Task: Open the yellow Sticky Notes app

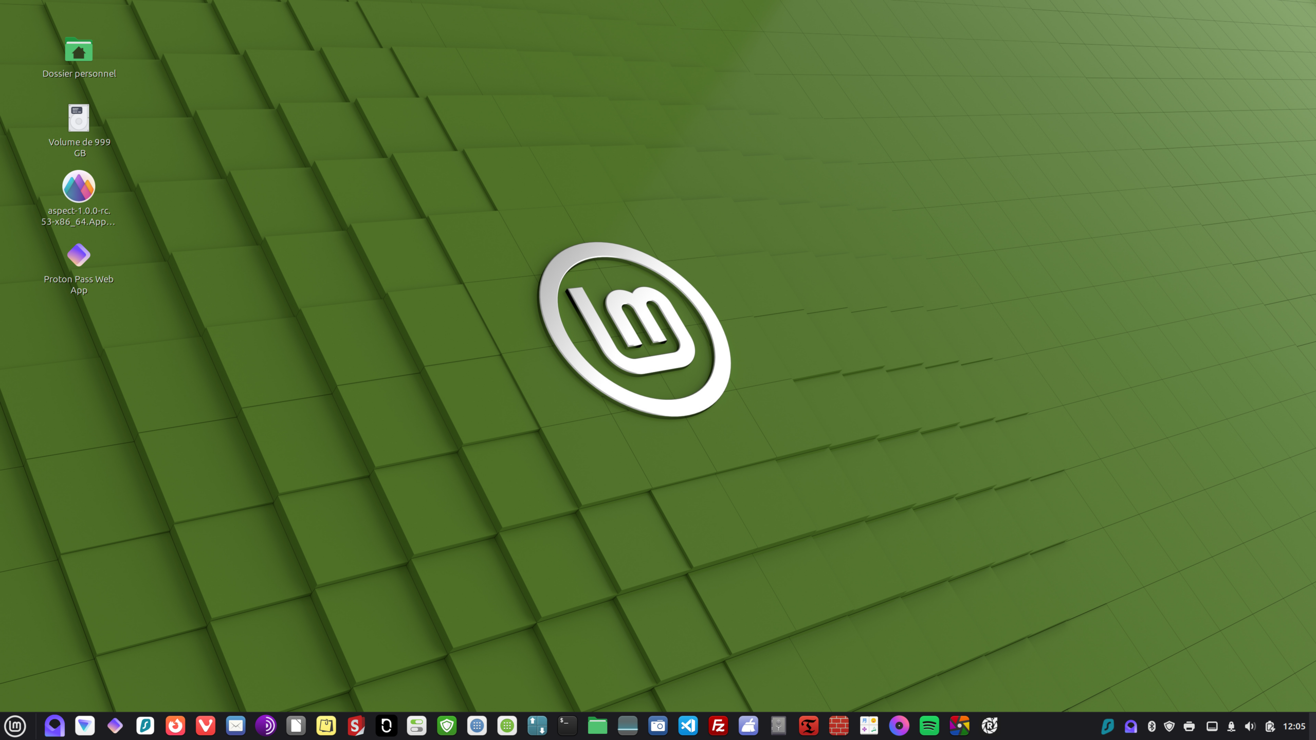Action: [x=326, y=726]
